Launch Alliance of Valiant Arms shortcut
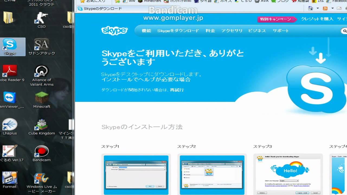Screen dimensions: 347x195 pyautogui.click(x=41, y=76)
